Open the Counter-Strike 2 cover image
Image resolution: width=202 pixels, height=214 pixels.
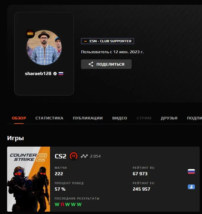pos(29,179)
